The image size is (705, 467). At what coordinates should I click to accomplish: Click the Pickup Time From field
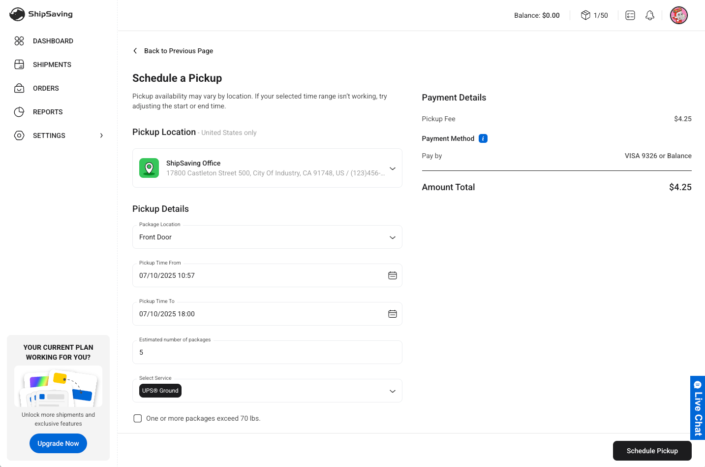tap(267, 275)
